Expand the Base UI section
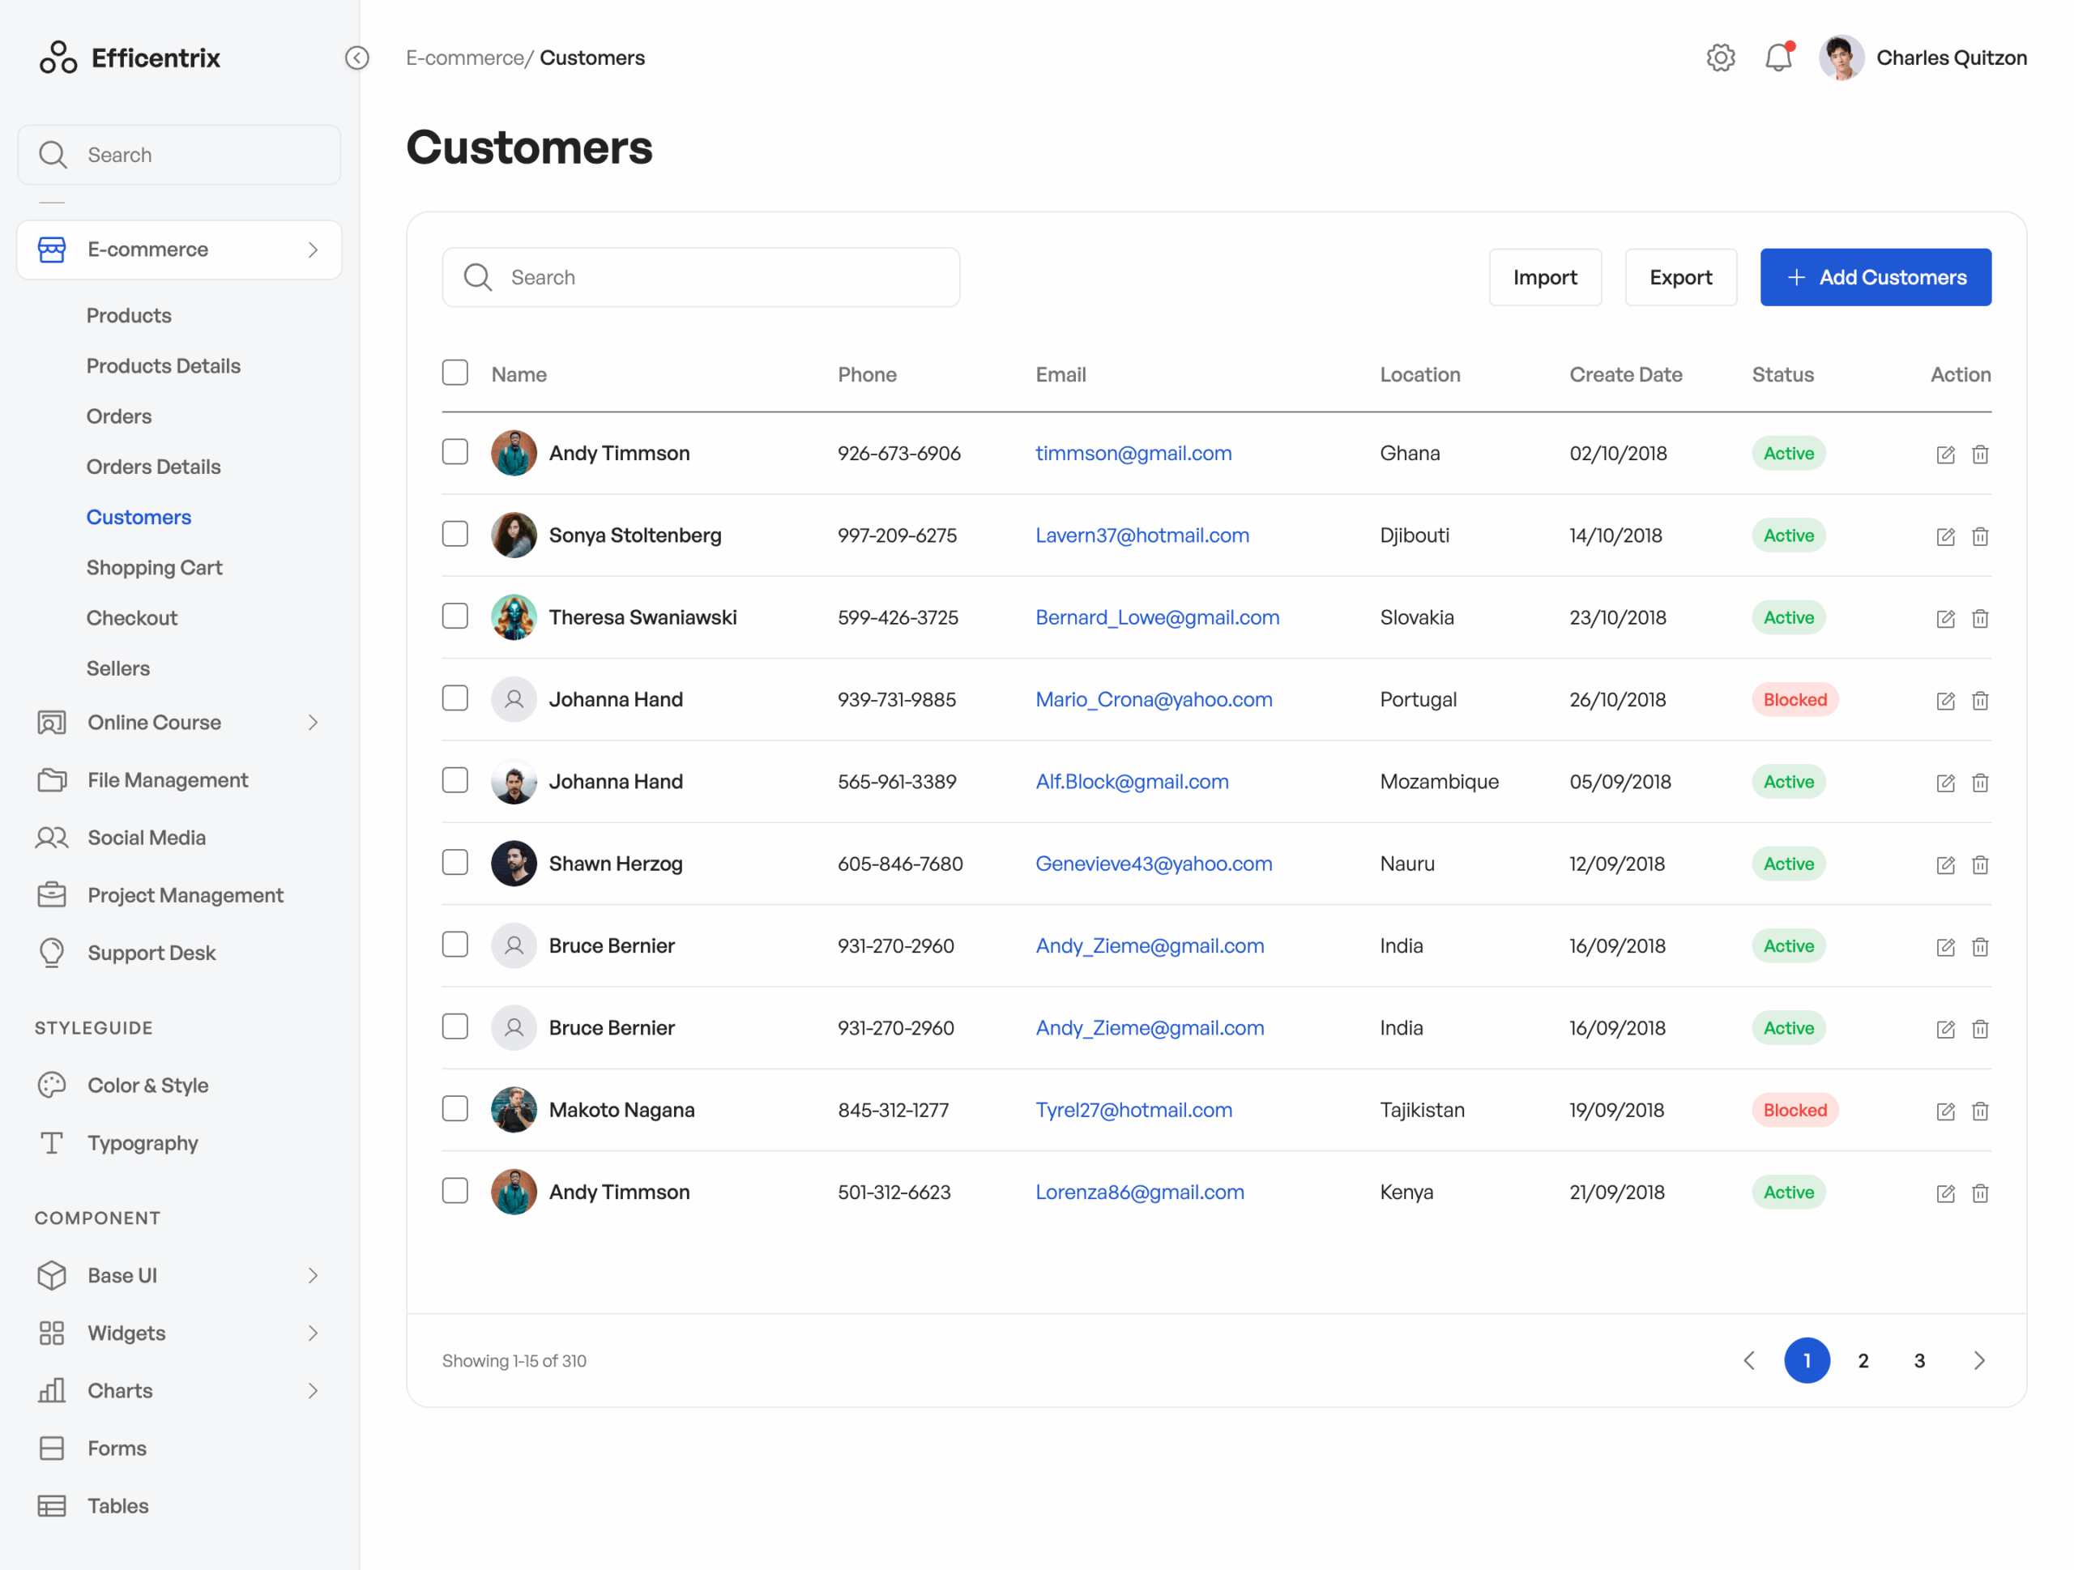This screenshot has height=1570, width=2074. (312, 1276)
